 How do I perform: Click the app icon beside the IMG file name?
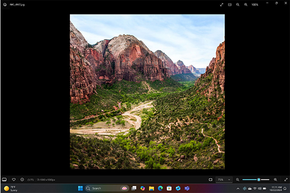point(5,5)
